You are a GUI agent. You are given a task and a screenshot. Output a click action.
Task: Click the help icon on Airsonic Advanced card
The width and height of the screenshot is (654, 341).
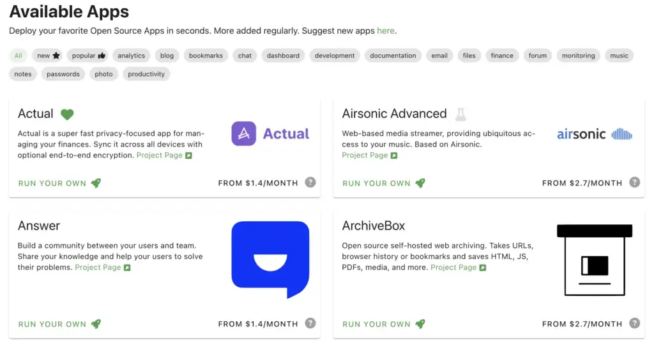pyautogui.click(x=634, y=182)
